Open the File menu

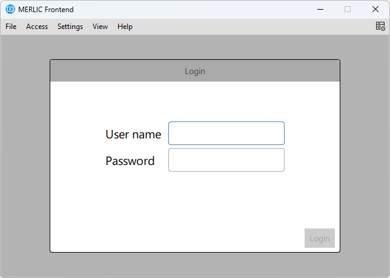click(11, 27)
